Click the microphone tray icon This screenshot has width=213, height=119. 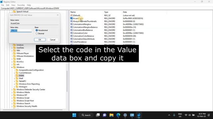tap(174, 115)
